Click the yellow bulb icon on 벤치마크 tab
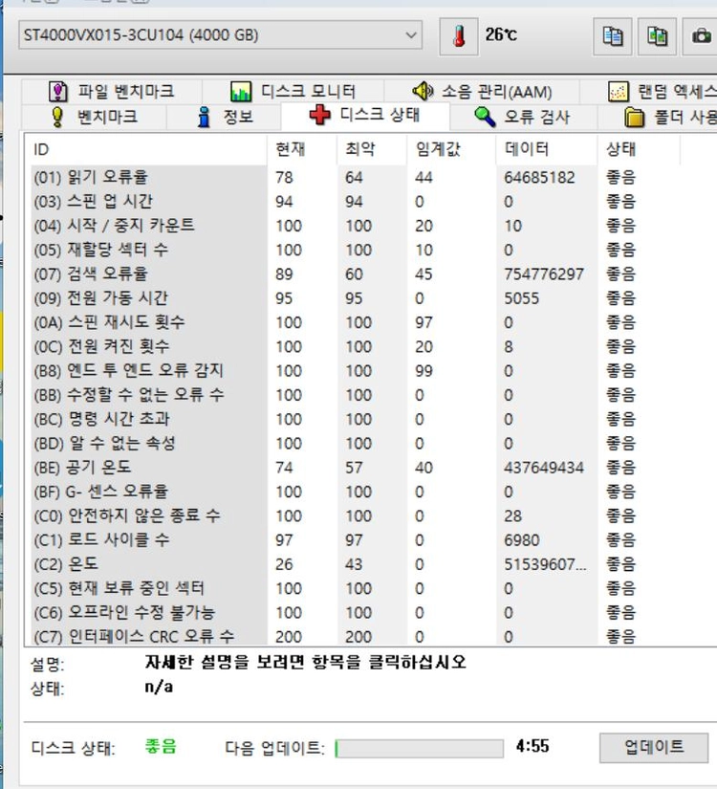 pyautogui.click(x=58, y=117)
